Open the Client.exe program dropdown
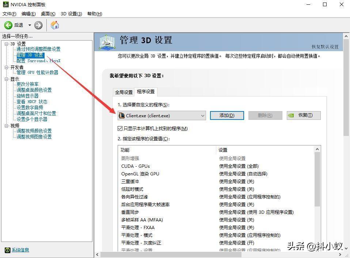350x258 pixels. (161, 115)
